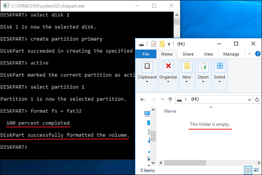Open the address bar history dropdown
The image size is (262, 175).
[x=249, y=100]
